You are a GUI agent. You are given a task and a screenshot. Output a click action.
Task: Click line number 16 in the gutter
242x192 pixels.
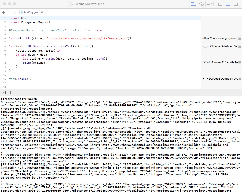pyautogui.click(x=4, y=79)
